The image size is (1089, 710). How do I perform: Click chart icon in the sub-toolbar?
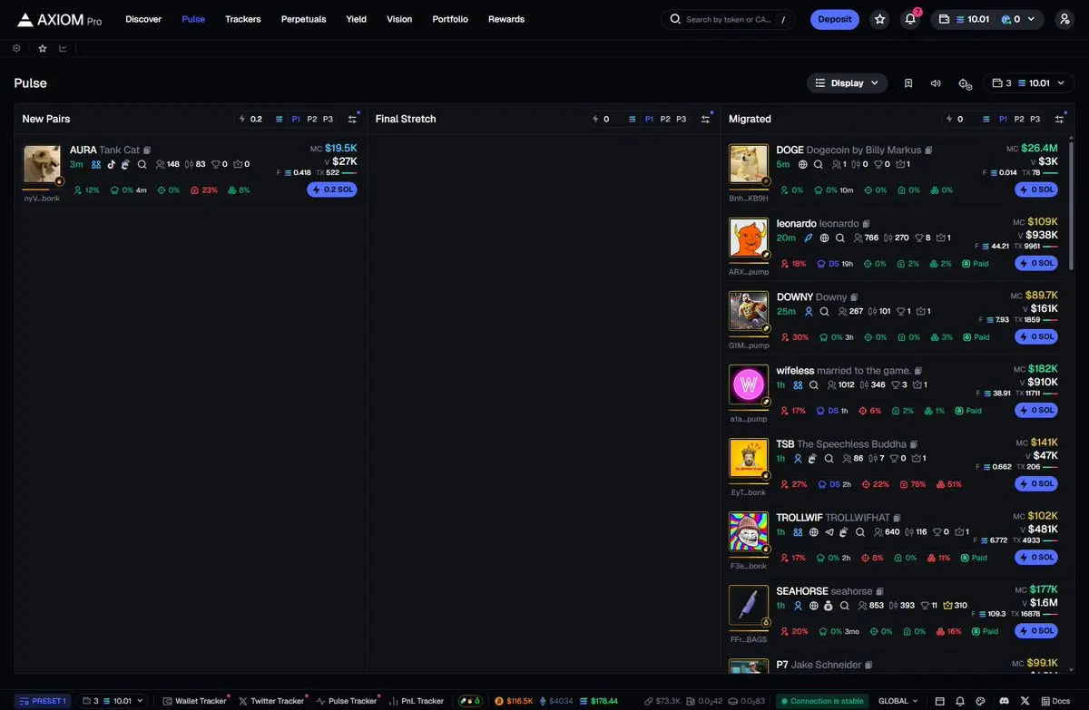63,48
